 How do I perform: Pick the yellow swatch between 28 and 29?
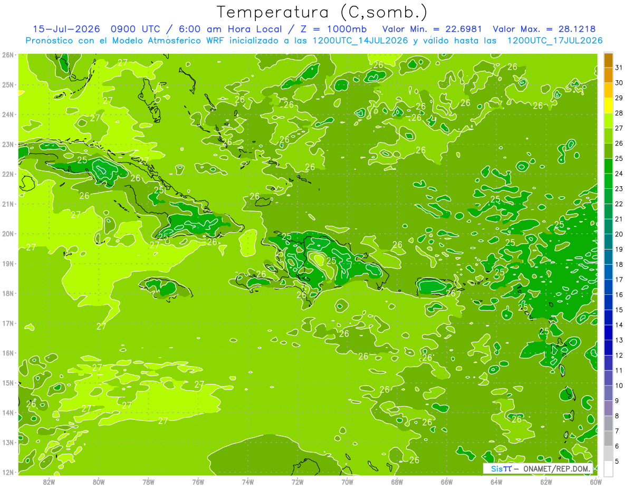[608, 106]
